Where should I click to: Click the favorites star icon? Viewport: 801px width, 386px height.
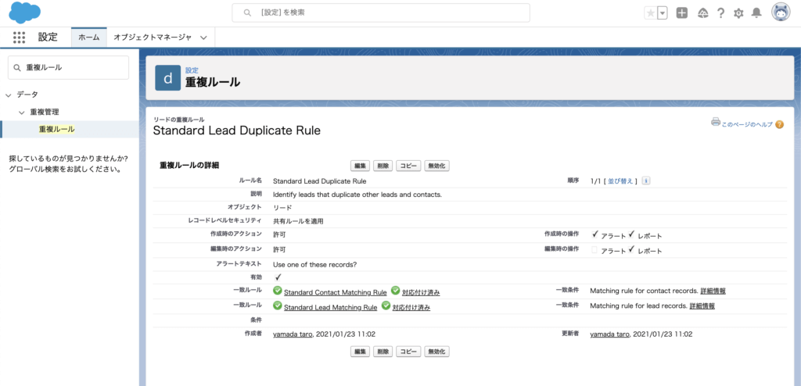tap(650, 13)
